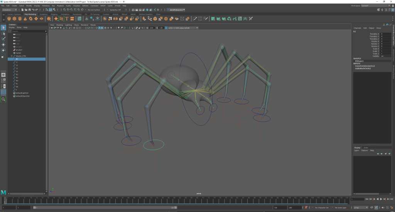Open the Multi-Cut knife tool

195,19
